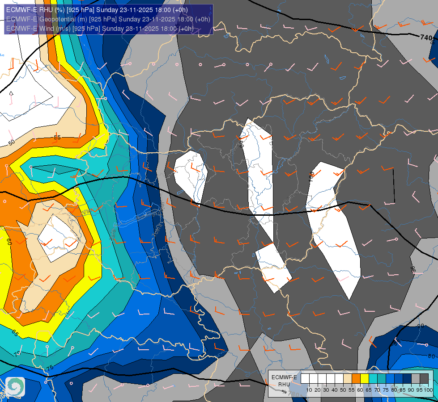
Task: Click the 75 contour label on the map
Action: [x=50, y=368]
